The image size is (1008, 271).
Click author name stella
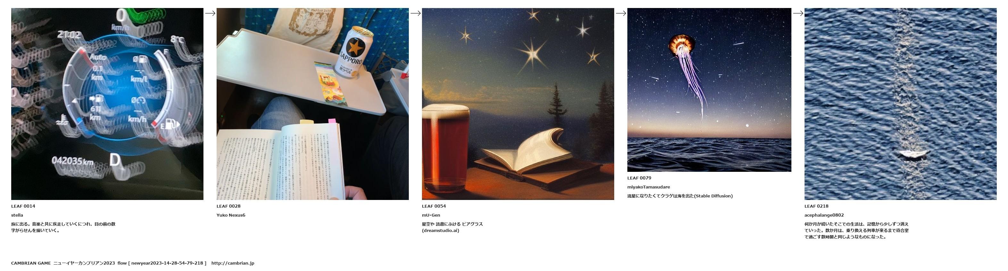coord(17,215)
